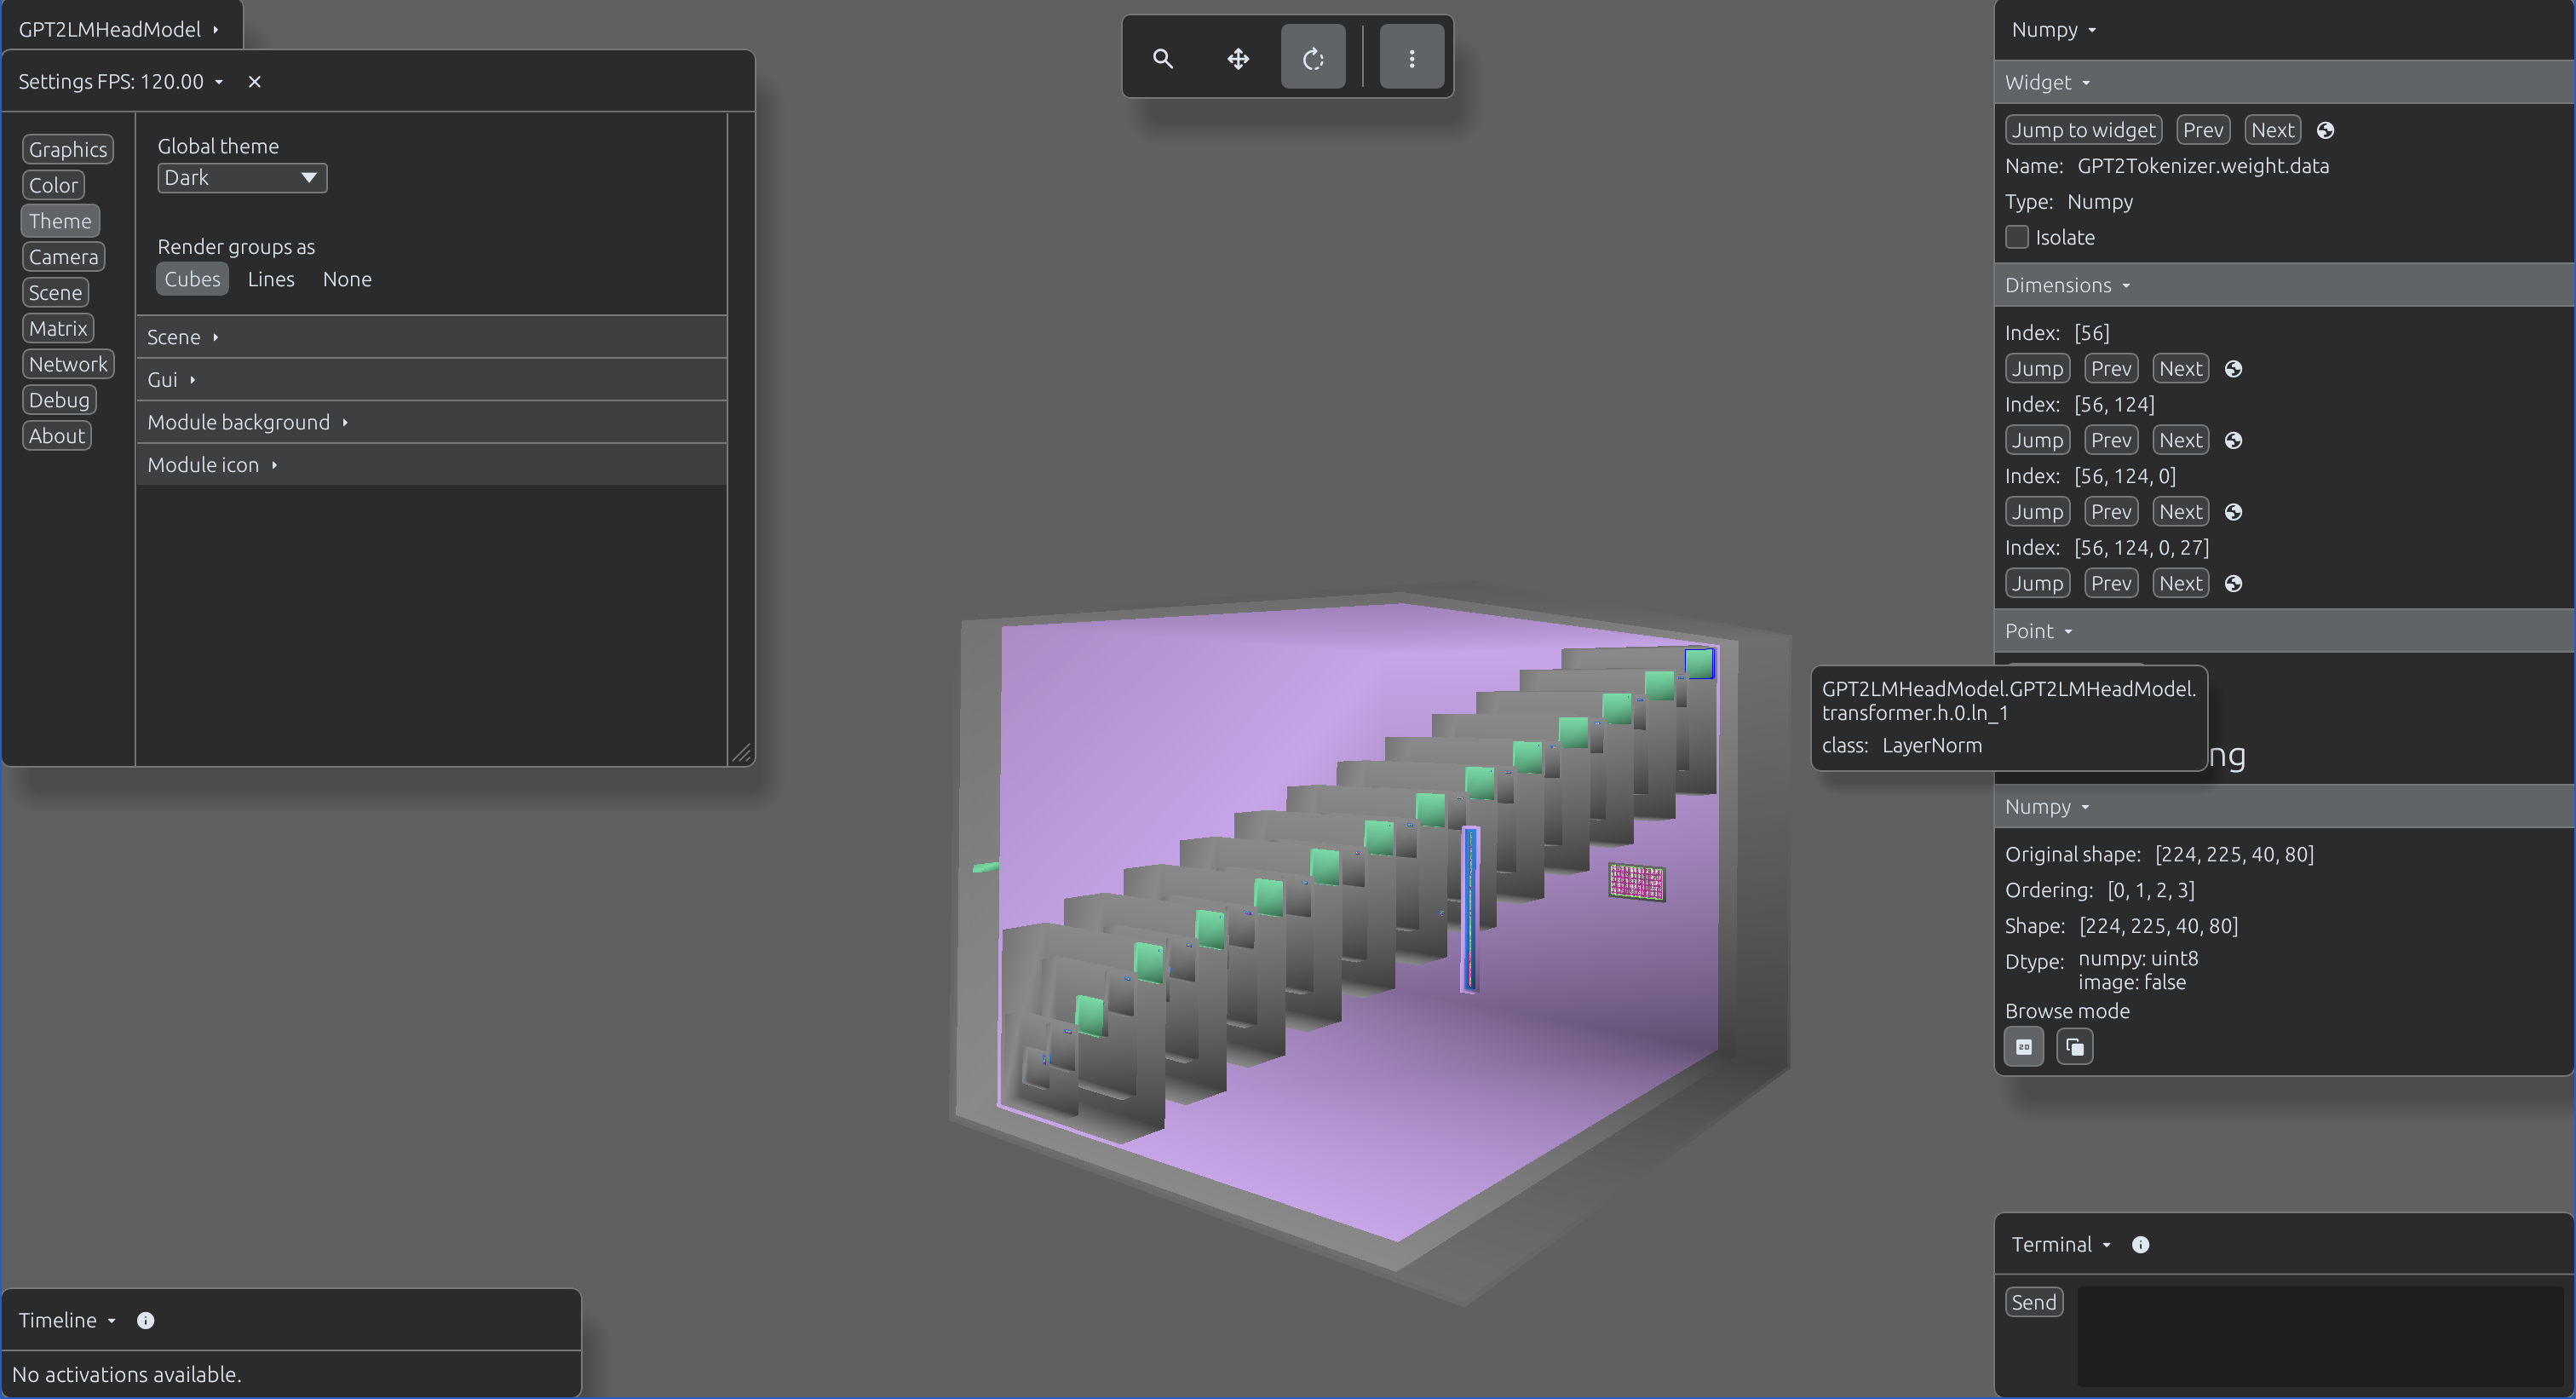The image size is (2576, 1399).
Task: Close the Settings window
Action: pyautogui.click(x=254, y=82)
